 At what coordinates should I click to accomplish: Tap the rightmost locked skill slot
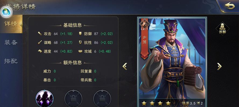click(102, 98)
